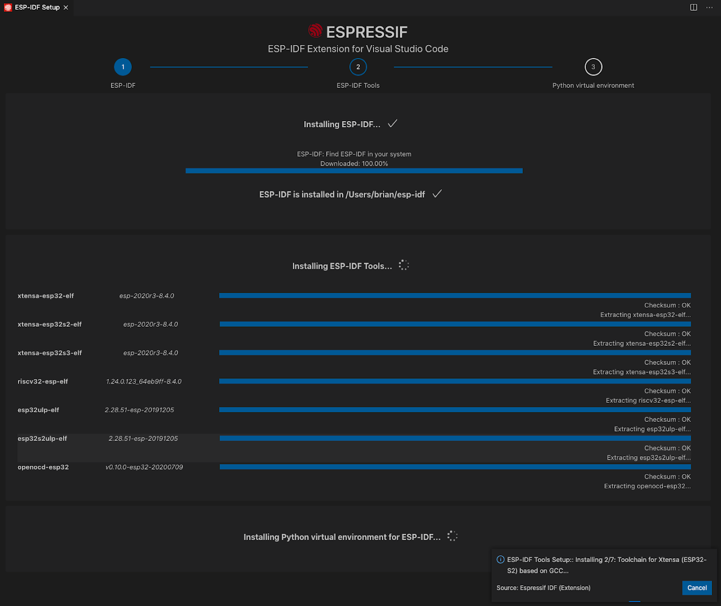Click the Python virtual environment step label
This screenshot has height=606, width=721.
point(593,85)
